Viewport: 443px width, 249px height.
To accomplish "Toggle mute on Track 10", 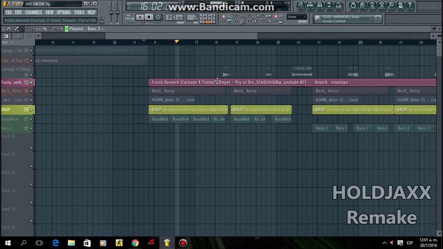I will (x=31, y=148).
